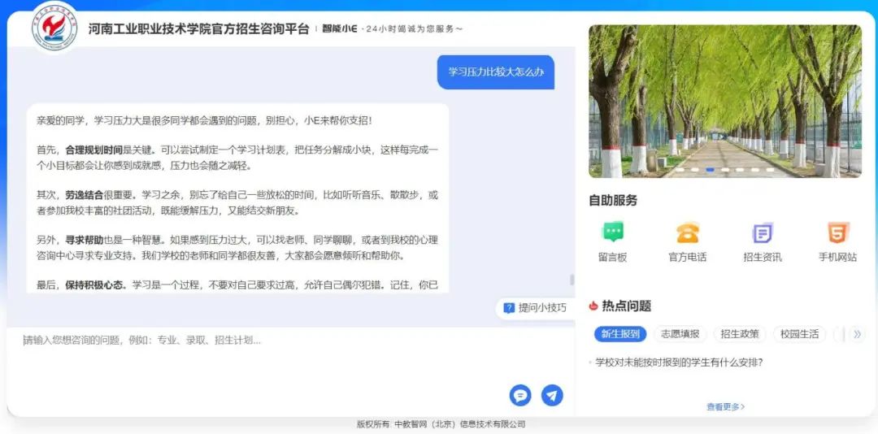This screenshot has width=878, height=434.
Task: Open the 招生资讯 admissions news icon
Action: (762, 233)
